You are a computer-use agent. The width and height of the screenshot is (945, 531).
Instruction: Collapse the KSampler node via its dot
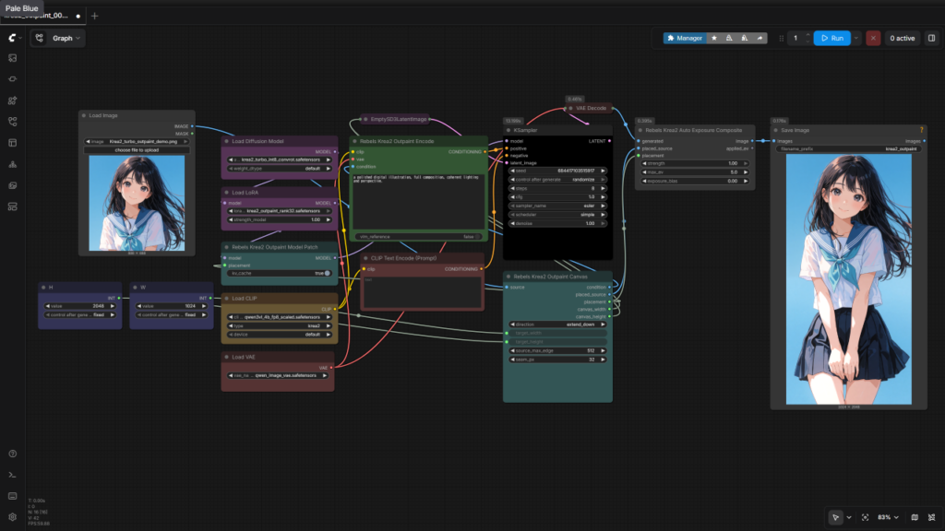pos(508,130)
